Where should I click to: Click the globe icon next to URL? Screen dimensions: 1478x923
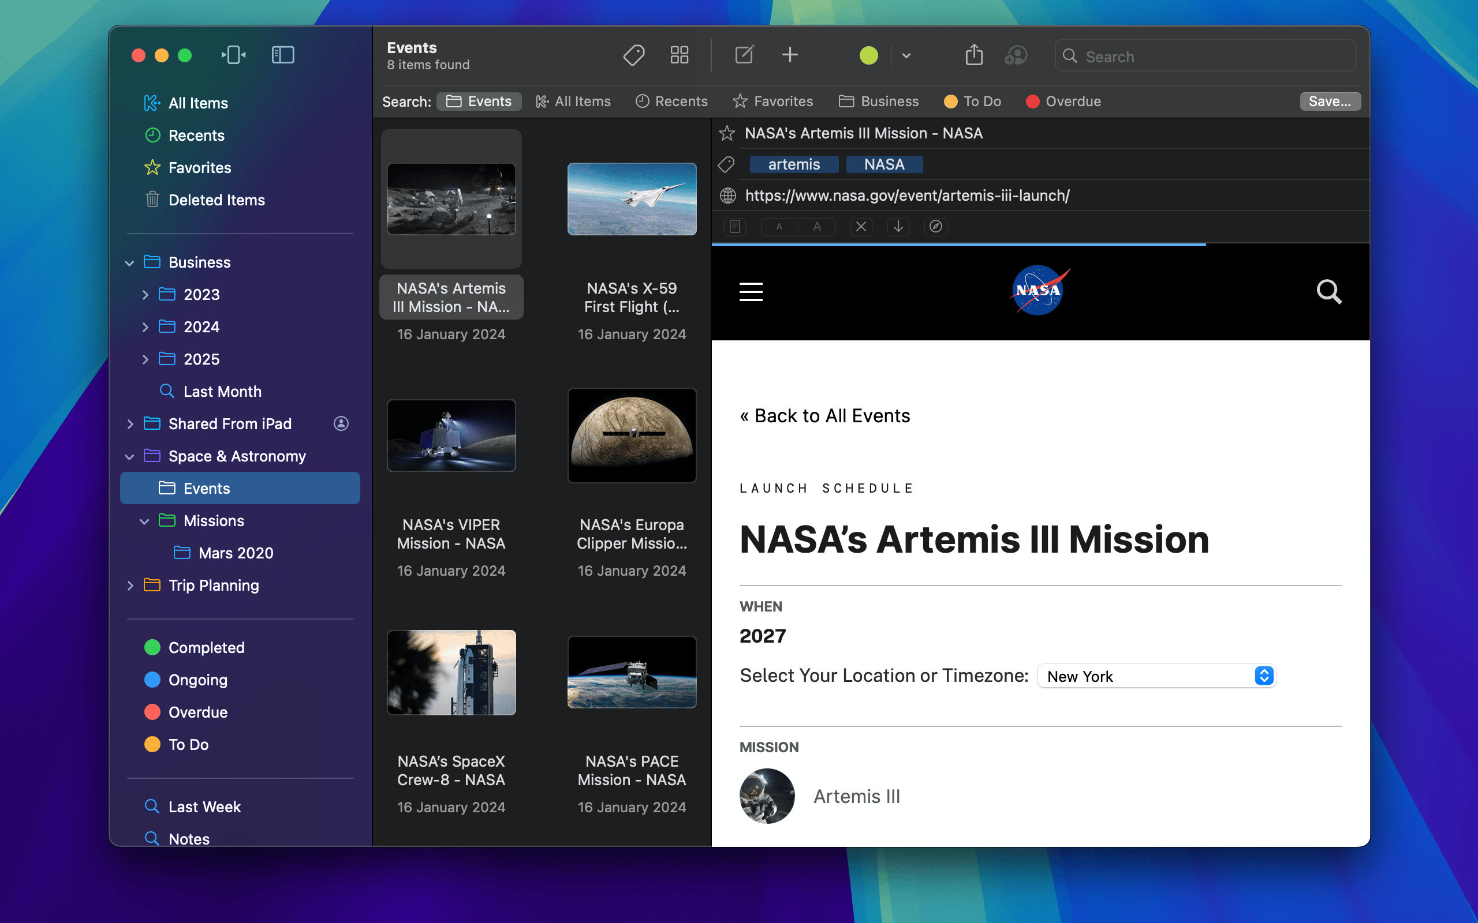727,196
